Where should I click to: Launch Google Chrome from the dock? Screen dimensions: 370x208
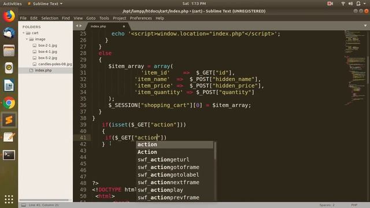click(x=9, y=103)
